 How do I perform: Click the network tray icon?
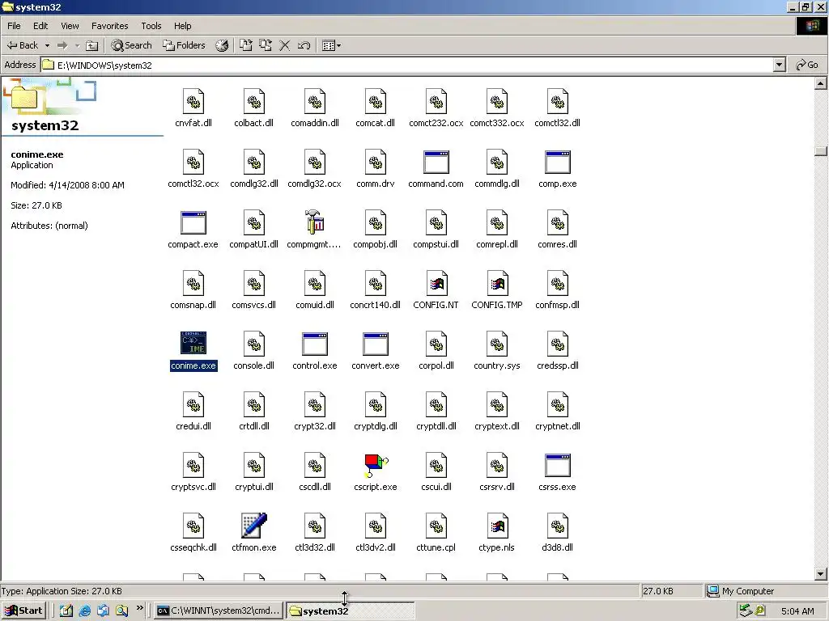pyautogui.click(x=746, y=610)
